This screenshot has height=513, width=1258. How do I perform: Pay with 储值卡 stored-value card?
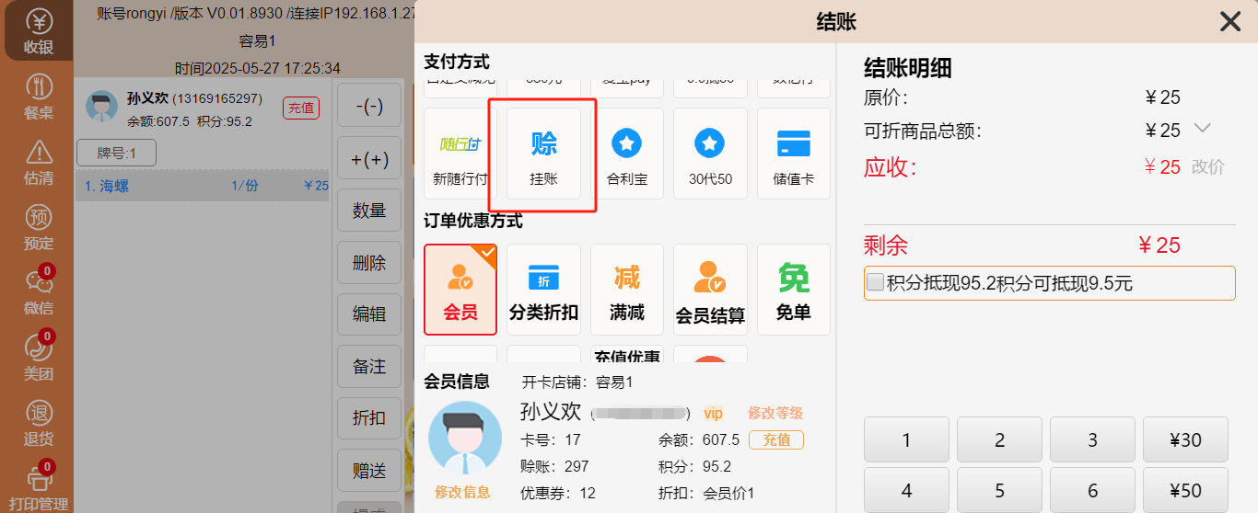793,154
